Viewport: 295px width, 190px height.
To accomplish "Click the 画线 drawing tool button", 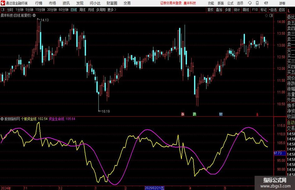I will pos(246,10).
